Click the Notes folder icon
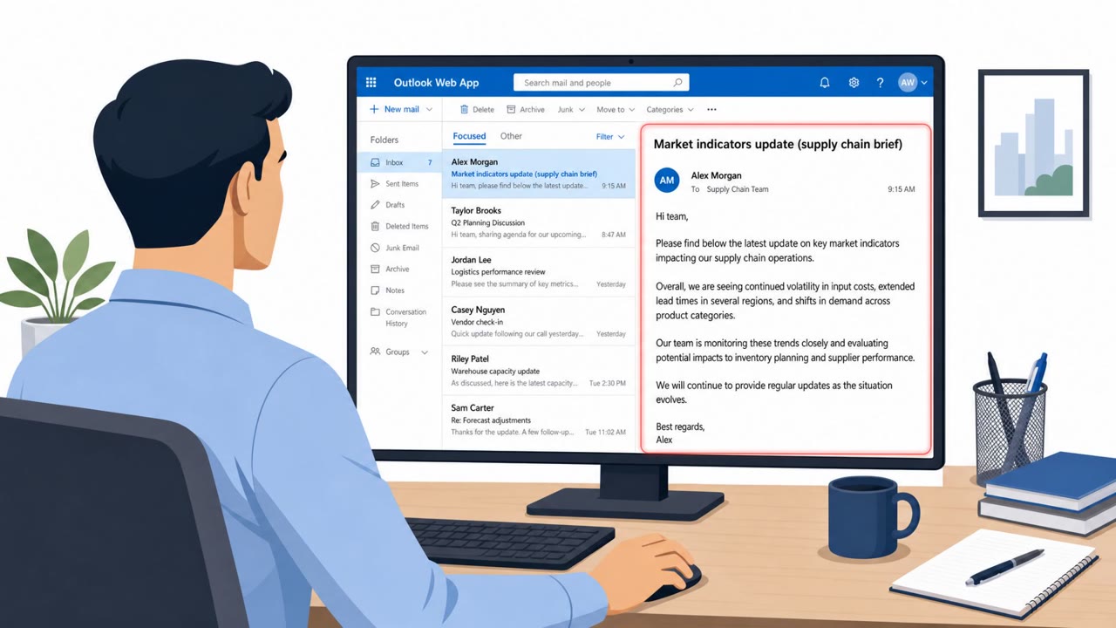Viewport: 1116px width, 628px height. pyautogui.click(x=375, y=290)
